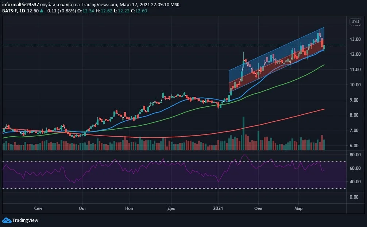Image resolution: width=367 pixels, height=227 pixels.
Task: Click the informalPie23537 author name
Action: point(20,5)
